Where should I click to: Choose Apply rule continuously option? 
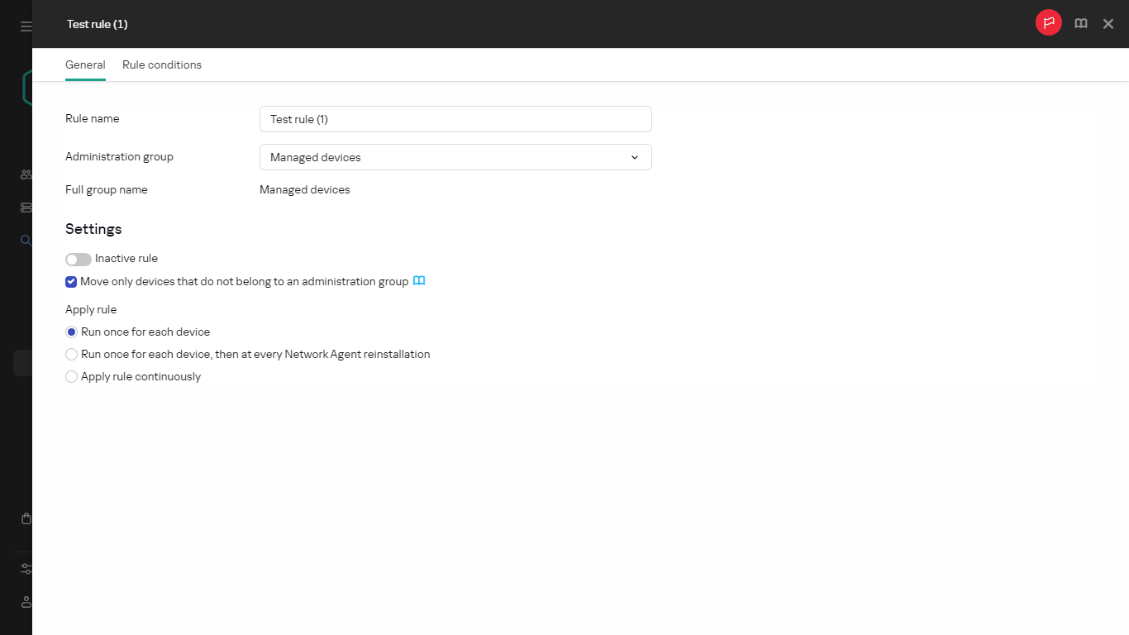coord(72,377)
